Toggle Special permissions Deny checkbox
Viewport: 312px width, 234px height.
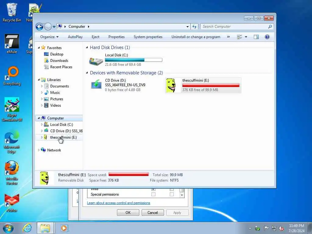coord(172,194)
